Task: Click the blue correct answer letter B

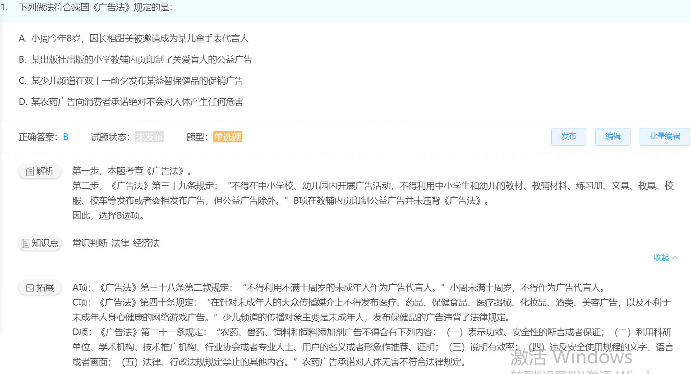Action: coord(66,137)
